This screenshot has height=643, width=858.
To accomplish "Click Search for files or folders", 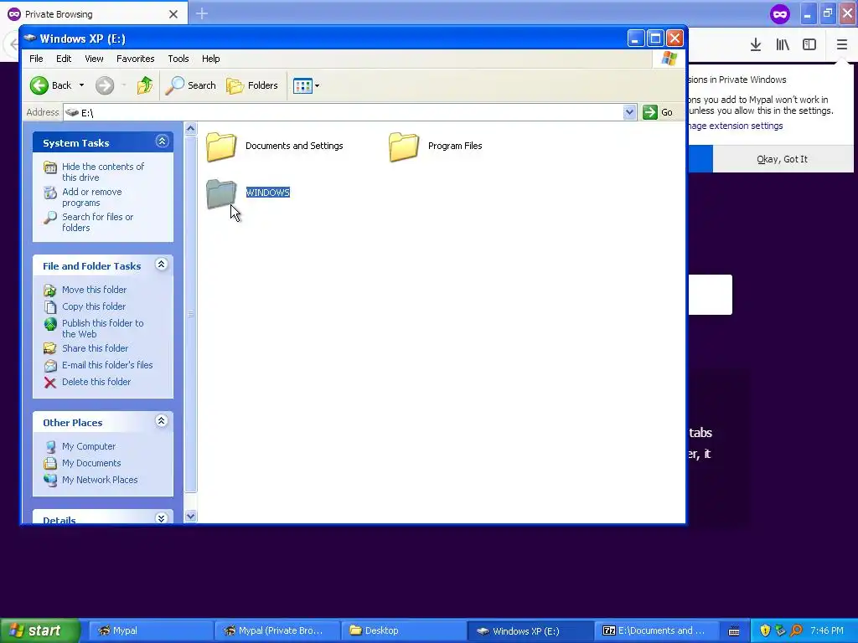I will pyautogui.click(x=97, y=222).
